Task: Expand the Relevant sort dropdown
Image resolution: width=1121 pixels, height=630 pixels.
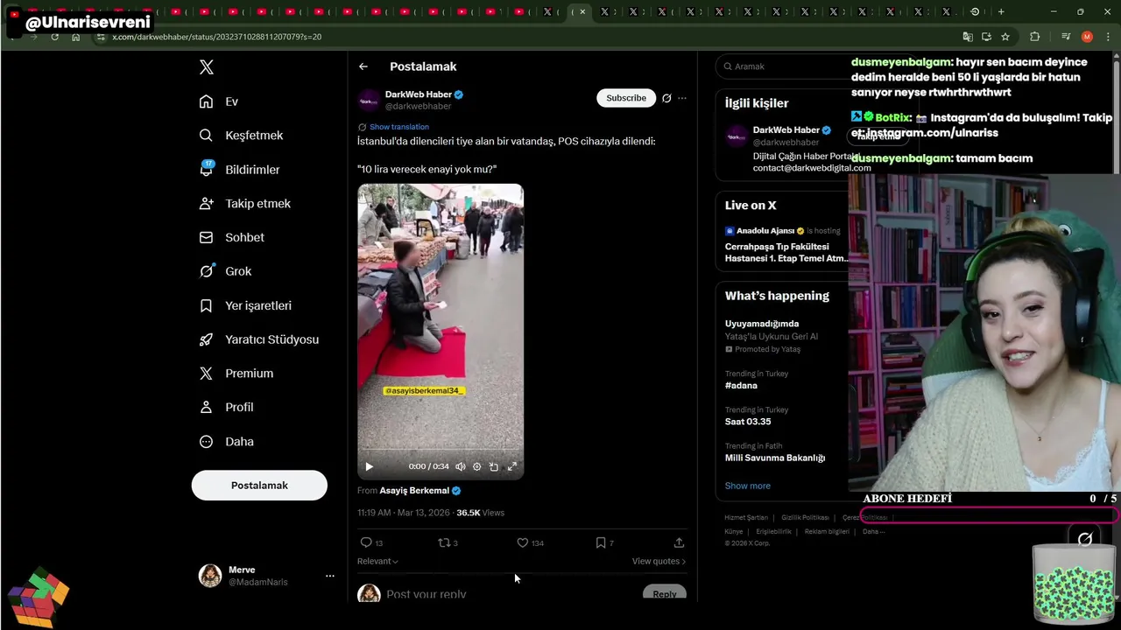Action: point(377,561)
